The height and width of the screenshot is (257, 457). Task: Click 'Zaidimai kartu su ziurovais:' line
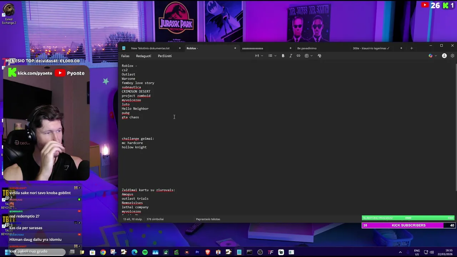click(148, 190)
